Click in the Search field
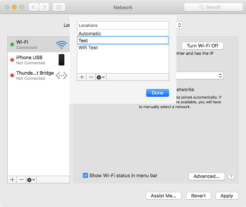This screenshot has width=246, height=207. point(213,7)
